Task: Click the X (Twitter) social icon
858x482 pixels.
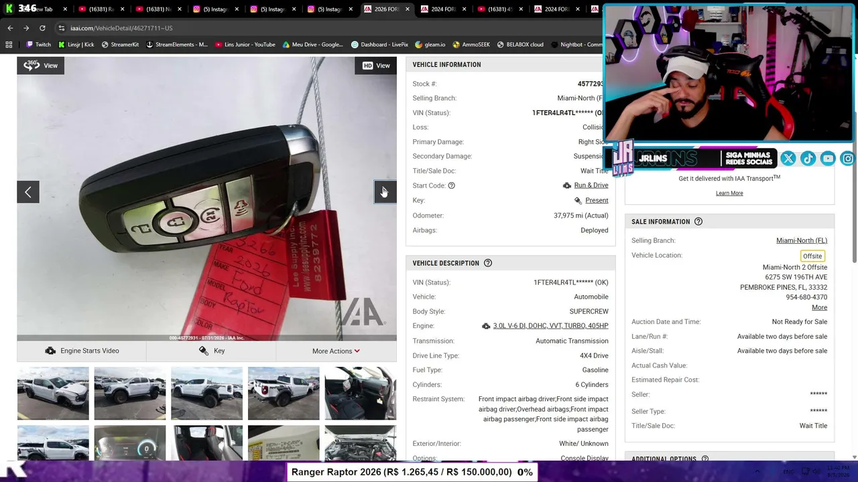Action: pos(788,159)
